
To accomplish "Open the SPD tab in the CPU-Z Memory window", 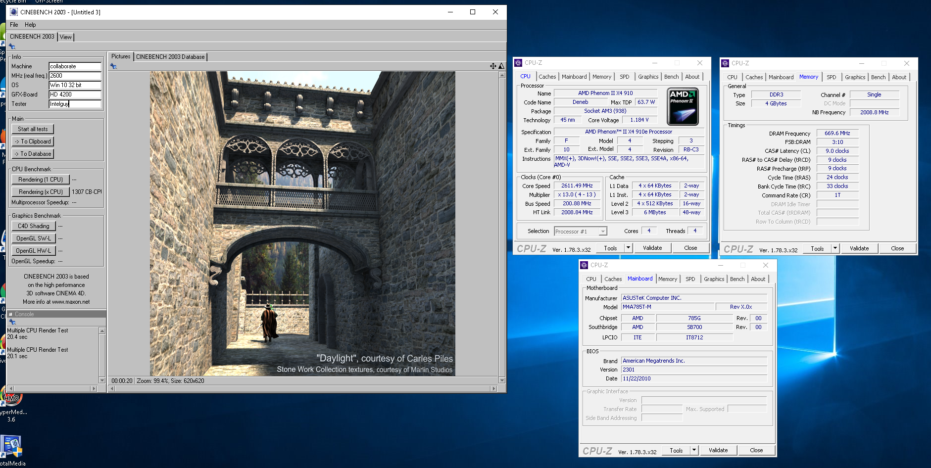I will click(832, 77).
